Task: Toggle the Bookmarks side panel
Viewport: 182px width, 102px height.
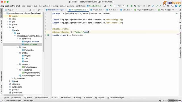Action: click(x=1, y=76)
